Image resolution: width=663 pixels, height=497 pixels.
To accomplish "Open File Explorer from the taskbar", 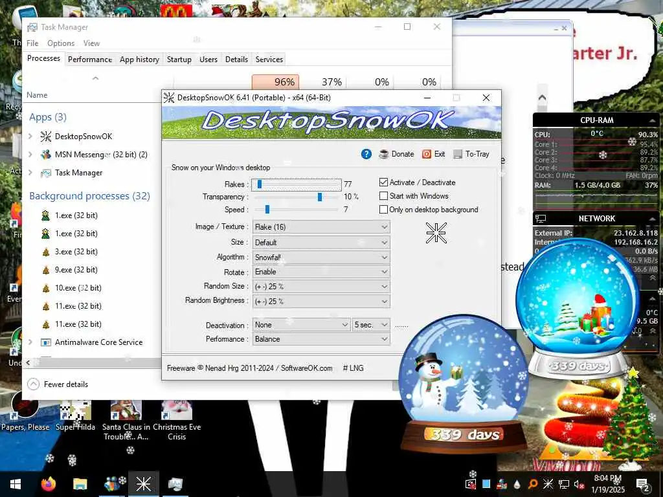I will pos(80,484).
